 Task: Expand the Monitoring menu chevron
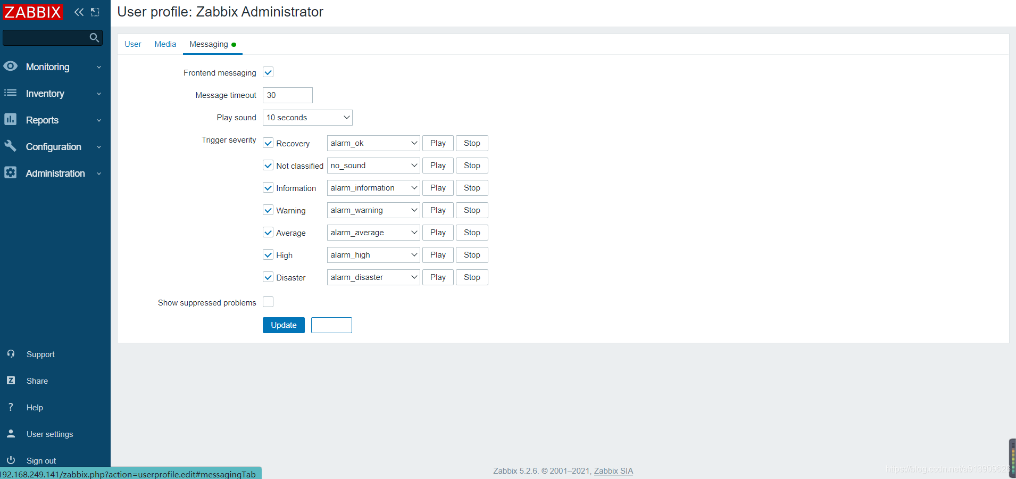pyautogui.click(x=99, y=67)
